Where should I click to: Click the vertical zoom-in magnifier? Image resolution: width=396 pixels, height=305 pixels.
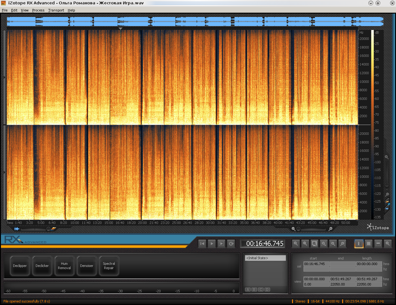pos(386,157)
